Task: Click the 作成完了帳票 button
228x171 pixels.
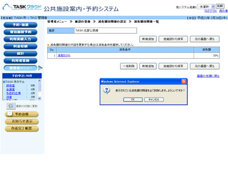Action: [22, 128]
